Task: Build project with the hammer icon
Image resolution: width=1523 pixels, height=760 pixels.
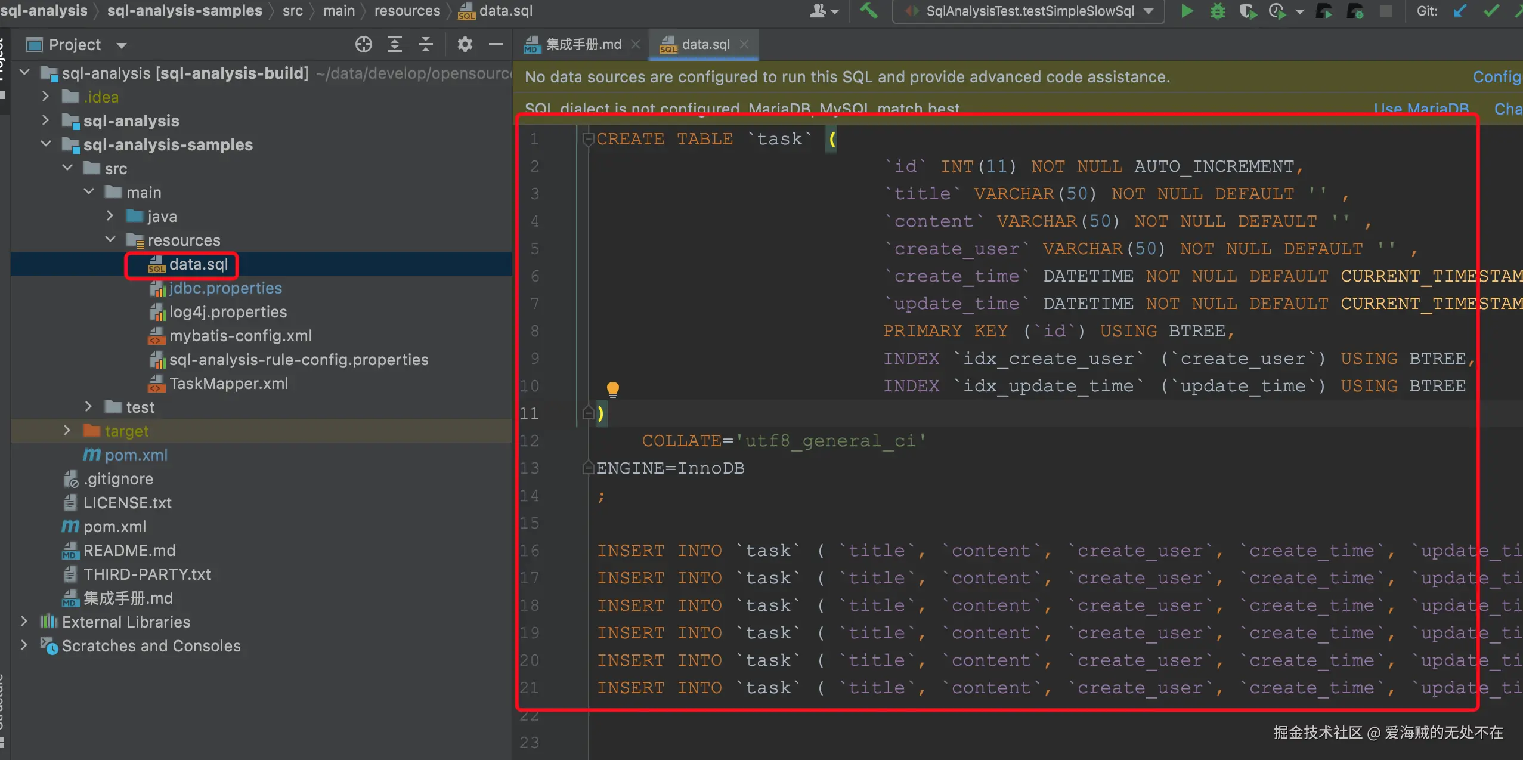Action: pos(868,11)
